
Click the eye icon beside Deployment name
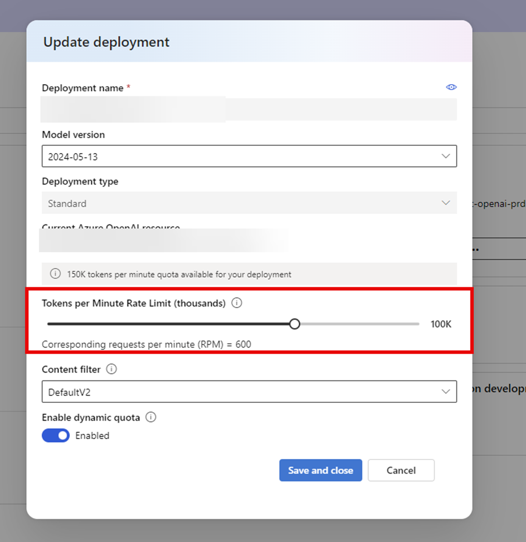[451, 87]
